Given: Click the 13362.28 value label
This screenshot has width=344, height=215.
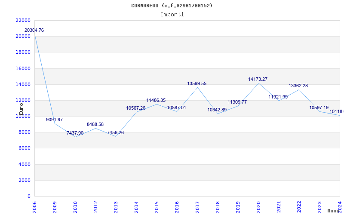Looking at the screenshot, I should (298, 86).
